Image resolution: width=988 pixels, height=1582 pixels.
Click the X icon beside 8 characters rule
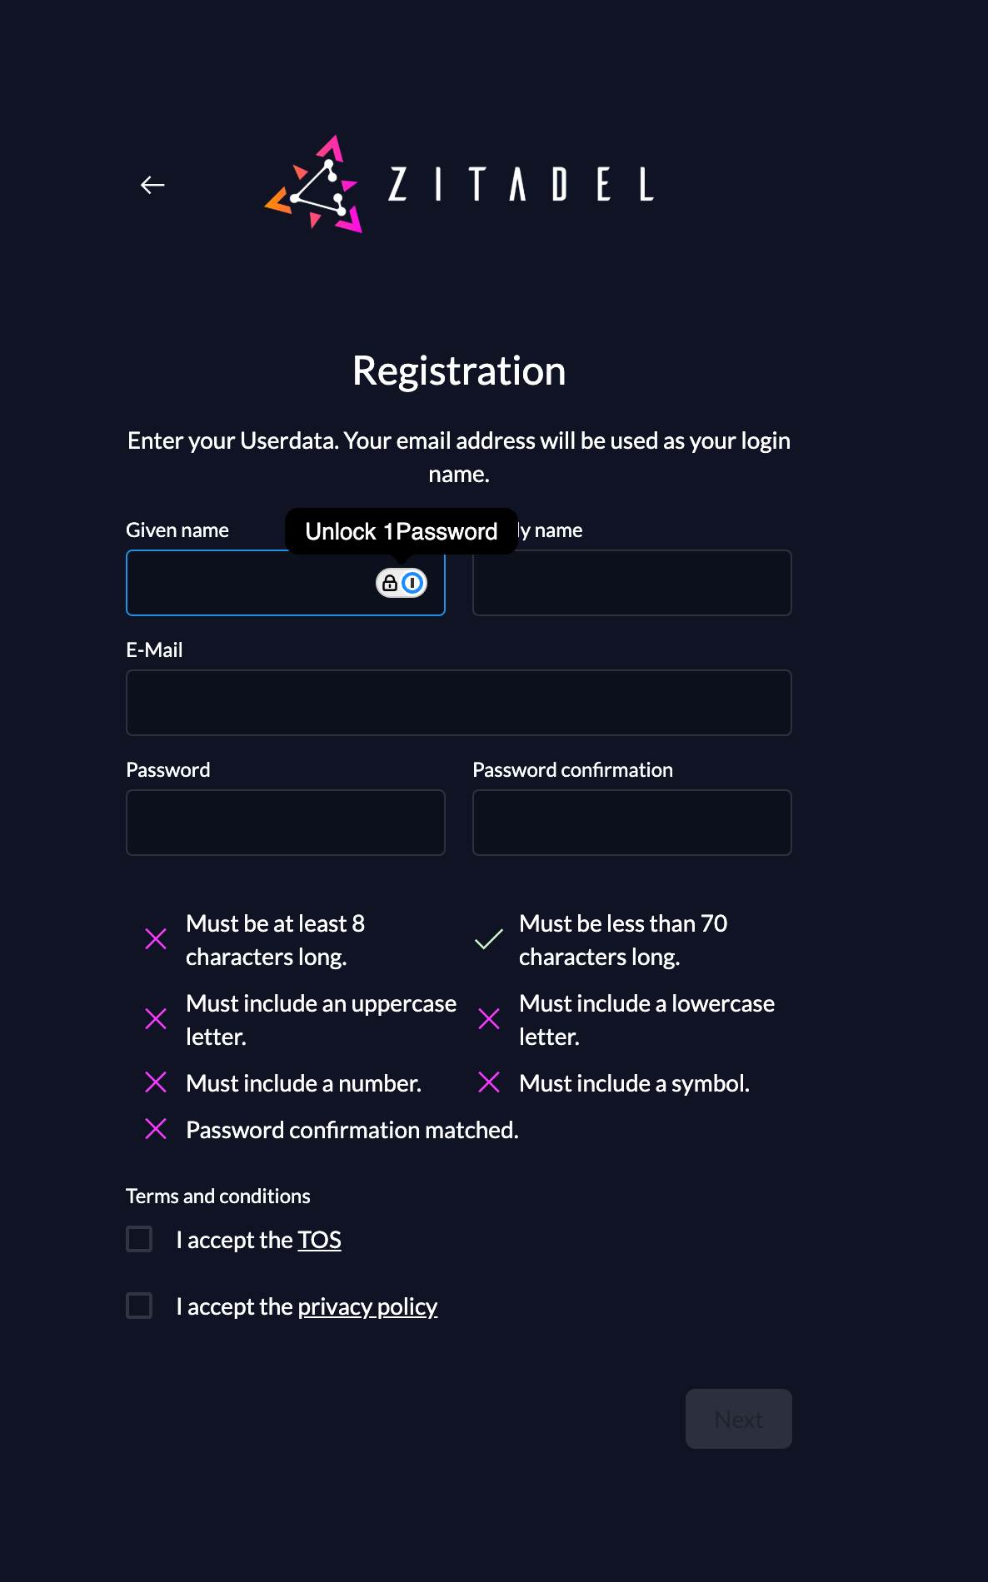point(156,939)
